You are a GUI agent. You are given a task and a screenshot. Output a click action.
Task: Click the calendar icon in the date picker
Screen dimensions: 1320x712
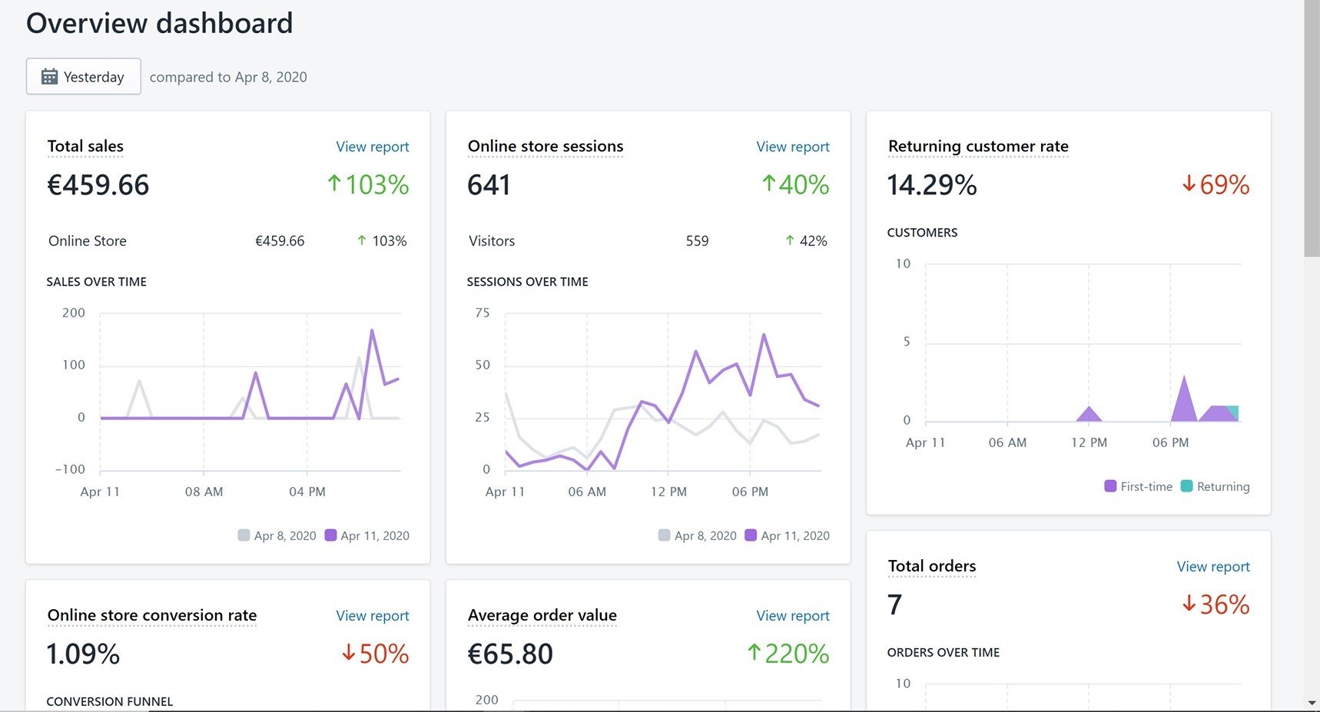coord(49,77)
